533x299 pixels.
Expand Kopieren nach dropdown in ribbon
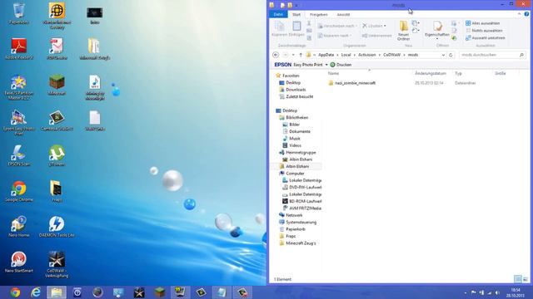pyautogui.click(x=351, y=35)
